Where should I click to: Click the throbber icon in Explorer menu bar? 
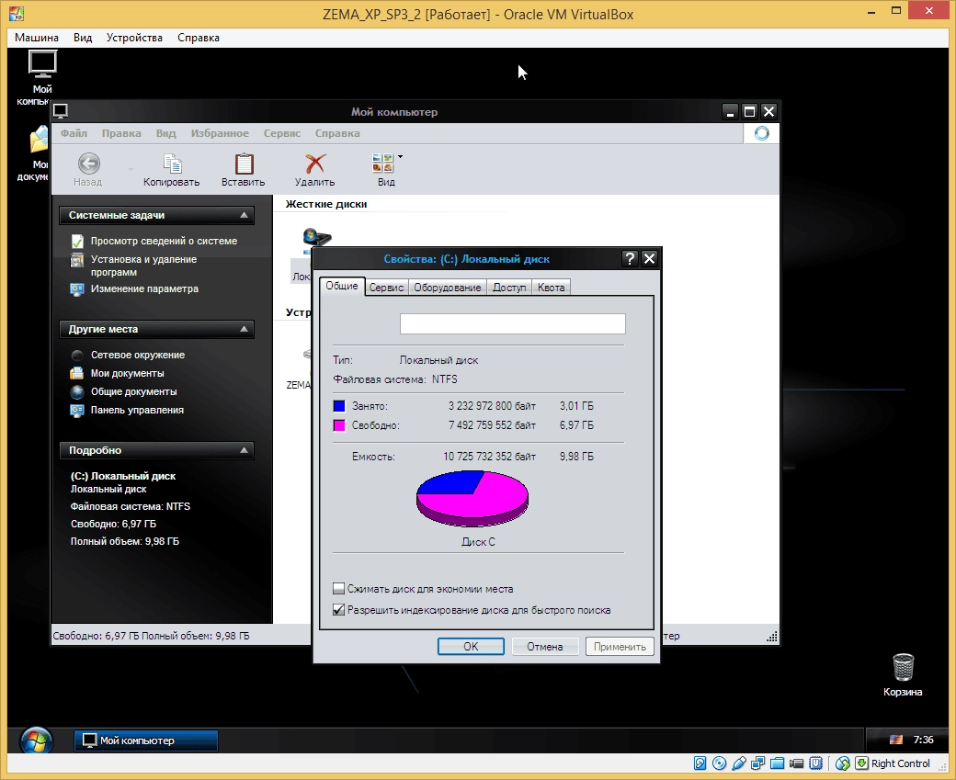point(761,133)
